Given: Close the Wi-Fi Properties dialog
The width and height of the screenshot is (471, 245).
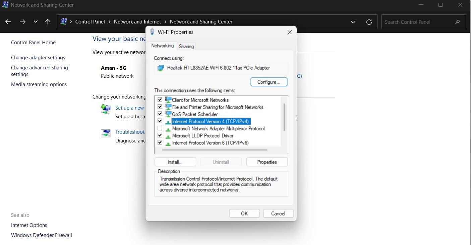Looking at the screenshot, I should pos(290,32).
